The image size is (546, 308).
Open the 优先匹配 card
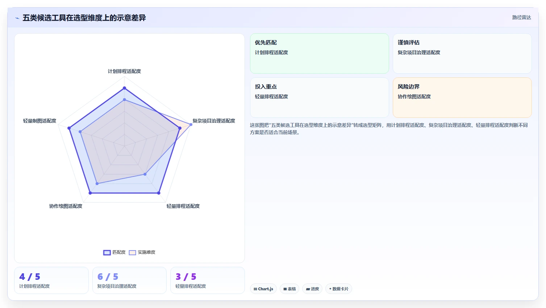319,54
